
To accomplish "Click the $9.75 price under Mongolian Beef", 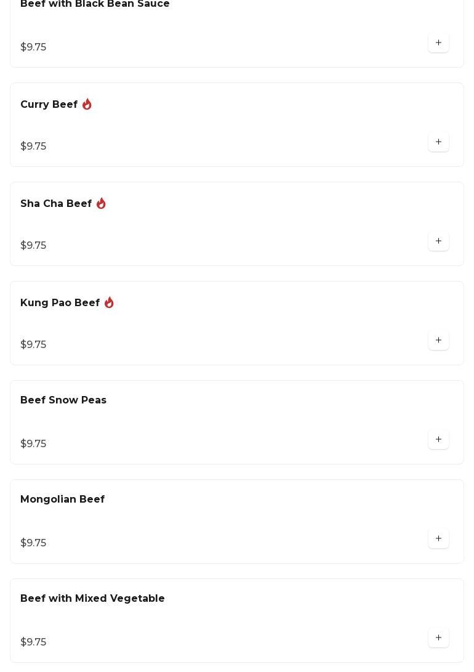I will click(x=33, y=543).
